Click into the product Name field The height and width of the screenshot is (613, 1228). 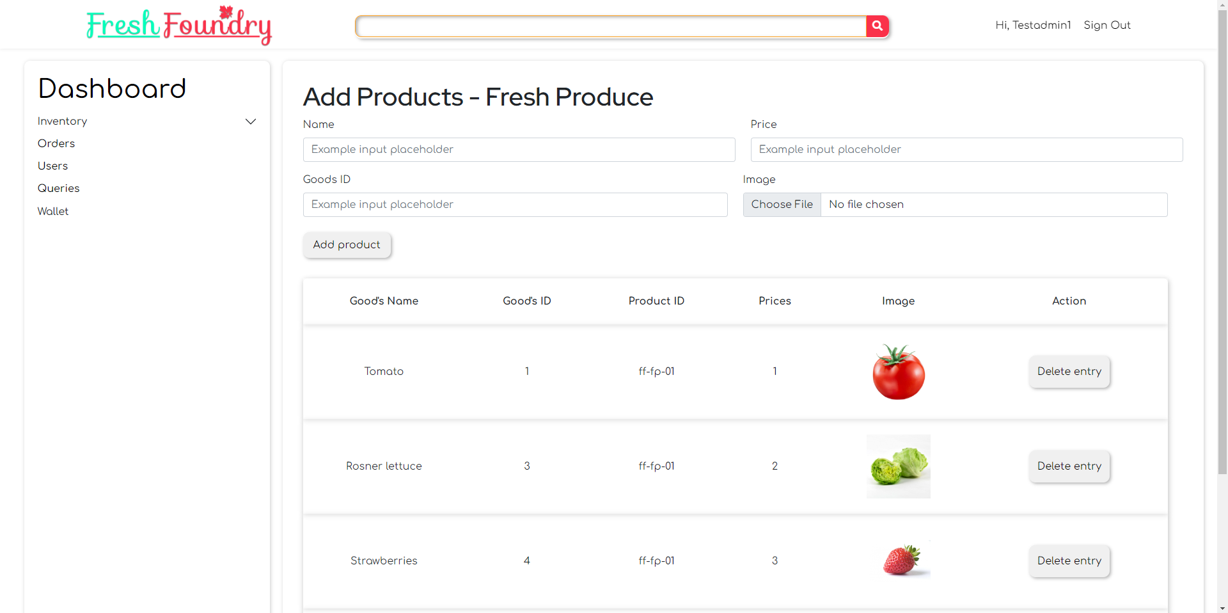(x=519, y=150)
